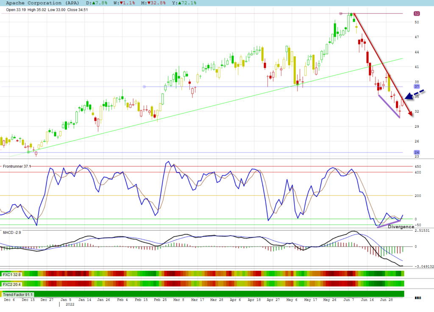Click the Feb 15 date label

coord(141,300)
